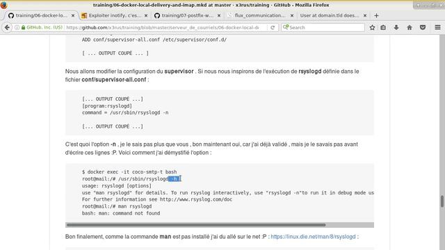Close the training/06-docker-lo tab
Screen dimensions: 445x250
coord(73,15)
